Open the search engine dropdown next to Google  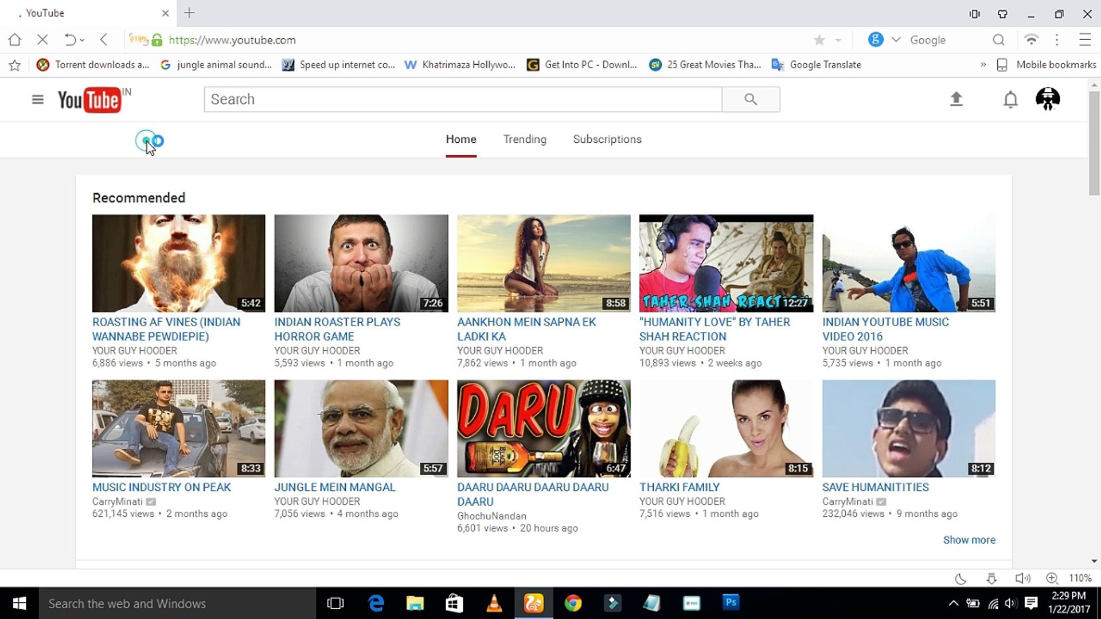pyautogui.click(x=896, y=40)
